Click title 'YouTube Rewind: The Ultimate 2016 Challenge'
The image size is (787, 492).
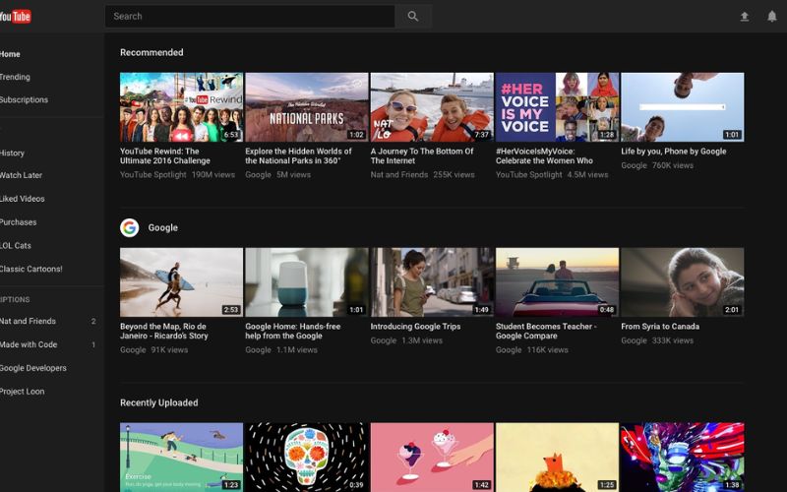(x=165, y=155)
